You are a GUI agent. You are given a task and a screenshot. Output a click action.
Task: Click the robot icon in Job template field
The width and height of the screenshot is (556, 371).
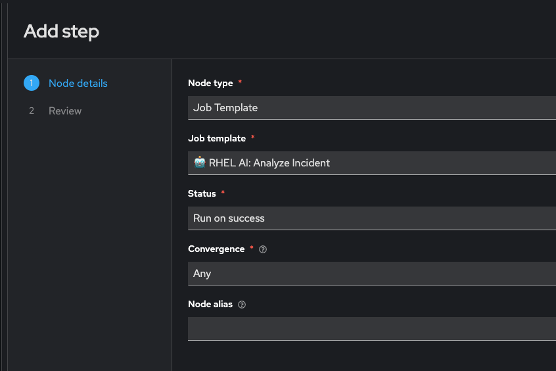[x=200, y=162]
